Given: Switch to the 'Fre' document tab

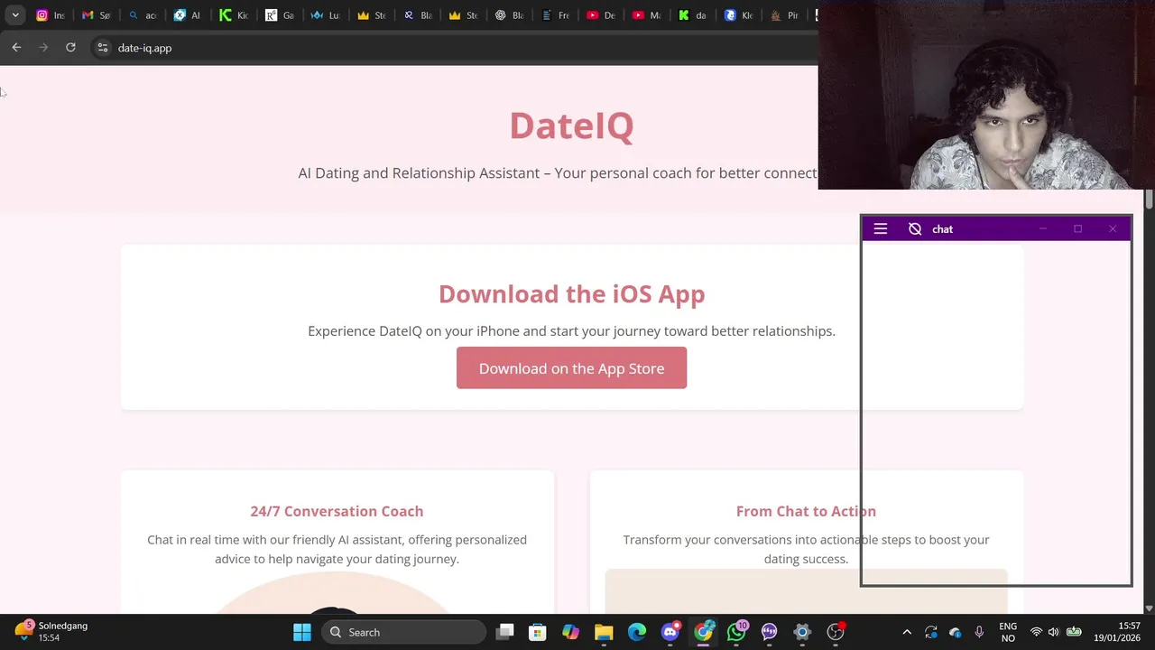Looking at the screenshot, I should point(556,15).
